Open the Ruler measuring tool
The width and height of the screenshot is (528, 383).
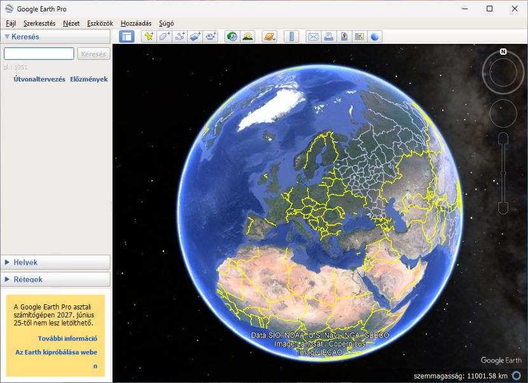coord(291,36)
